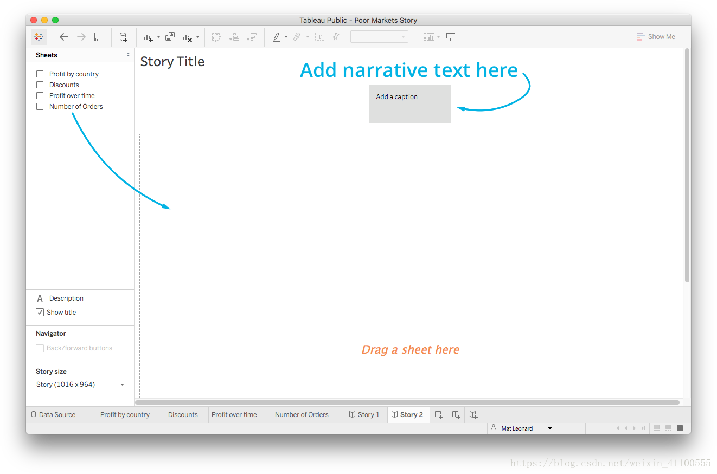Click the New Worksheet tab icon at bottom

pyautogui.click(x=439, y=415)
